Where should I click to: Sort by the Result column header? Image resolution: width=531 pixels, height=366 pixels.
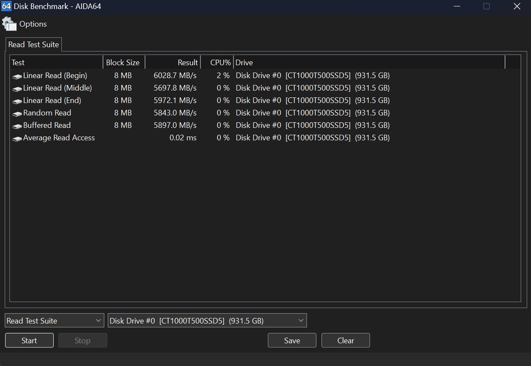coord(173,62)
